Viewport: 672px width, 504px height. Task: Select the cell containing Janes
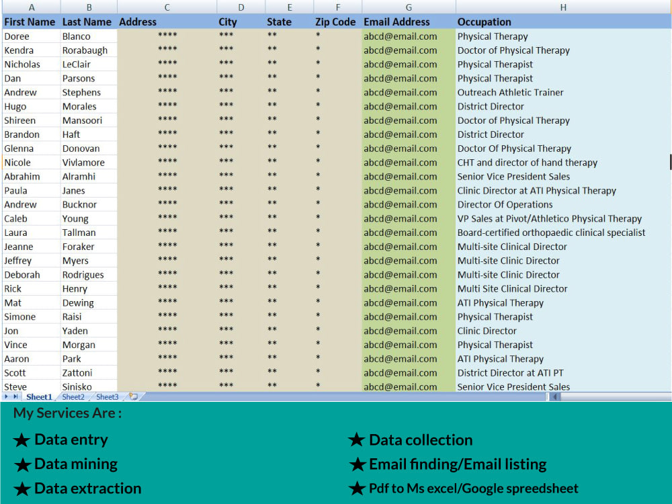pyautogui.click(x=89, y=191)
